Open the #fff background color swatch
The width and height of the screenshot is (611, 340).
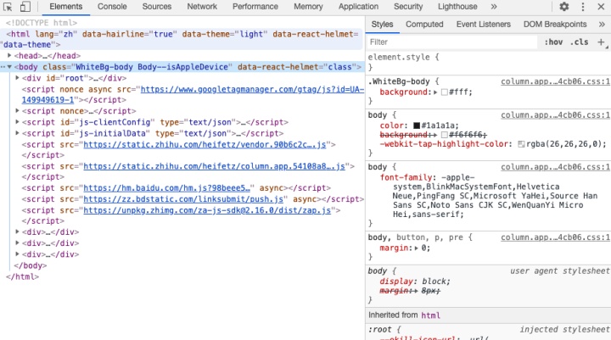(444, 92)
